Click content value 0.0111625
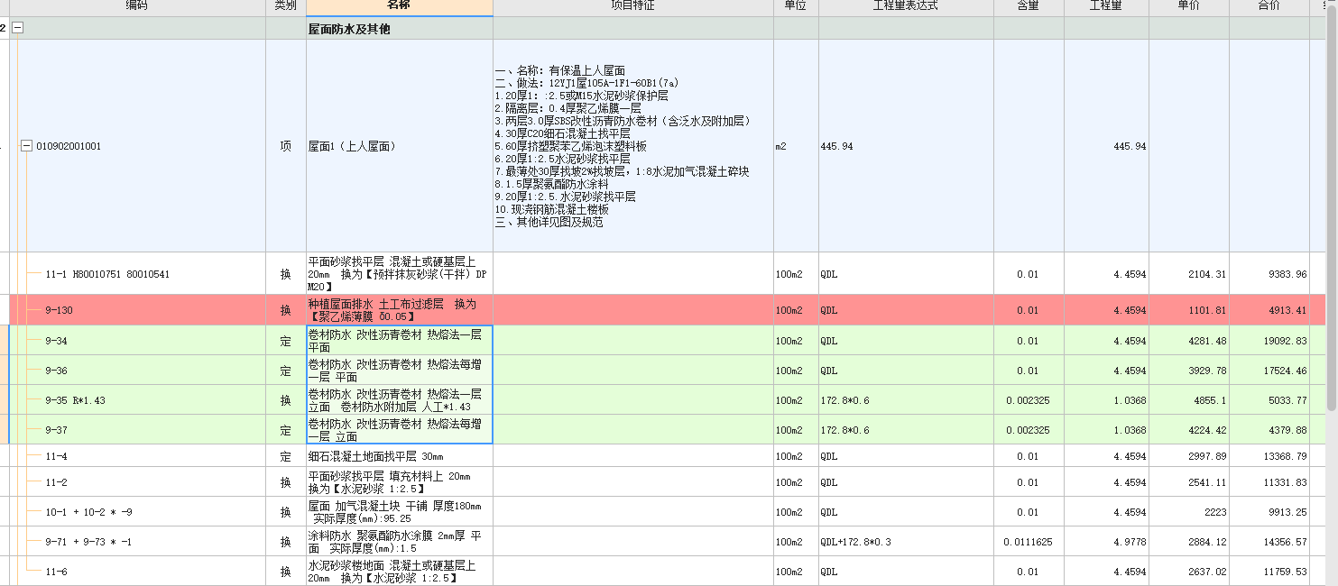 pos(1029,542)
